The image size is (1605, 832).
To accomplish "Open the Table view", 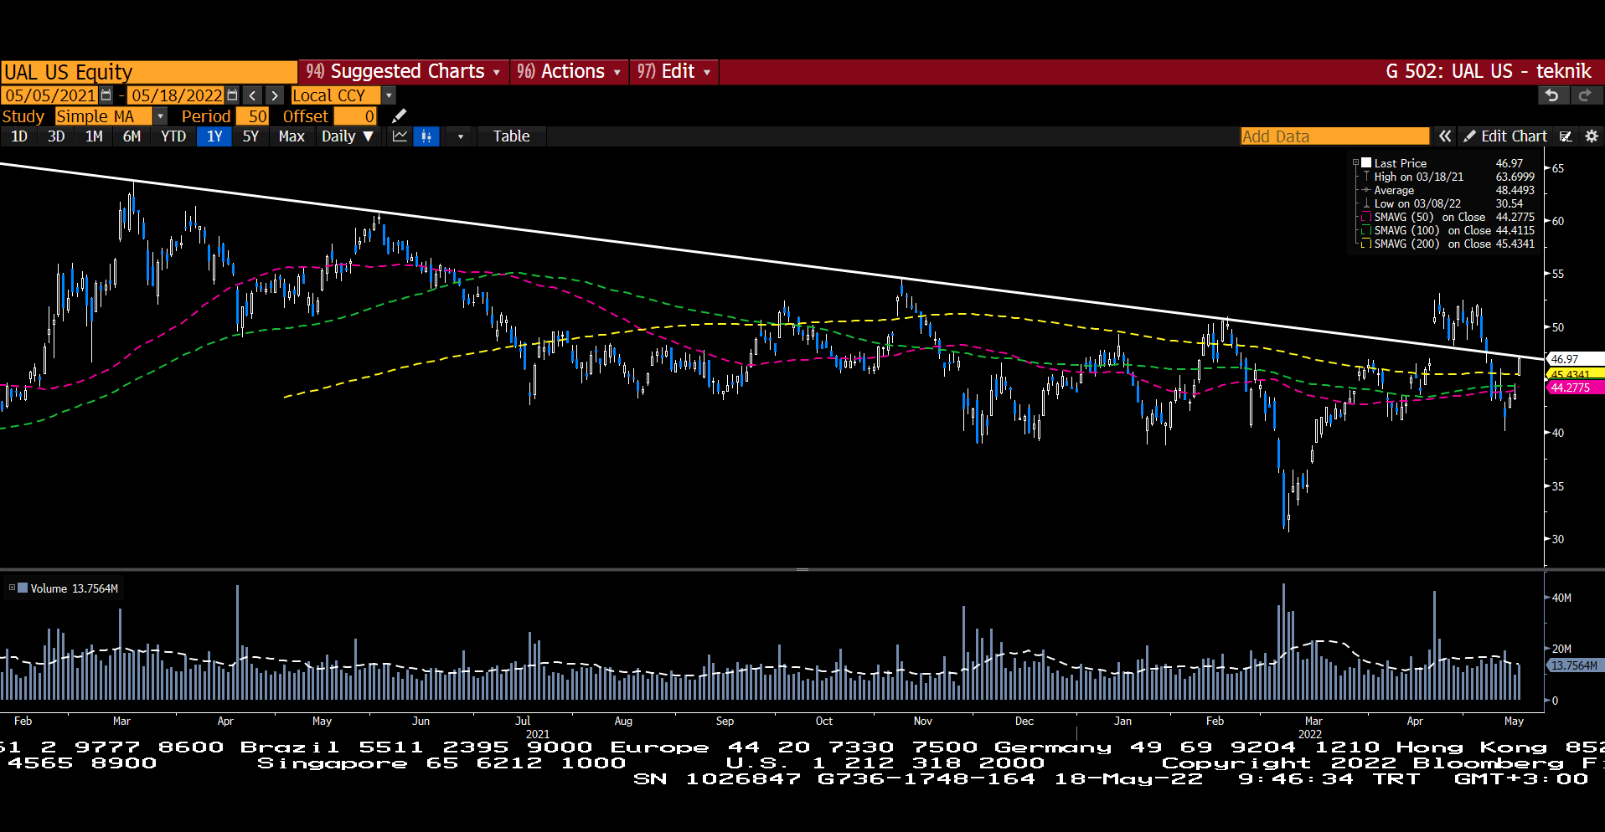I will pos(511,136).
